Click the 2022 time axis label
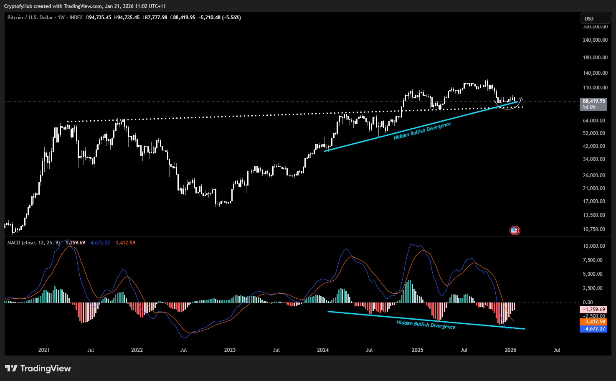The width and height of the screenshot is (616, 381). [137, 350]
